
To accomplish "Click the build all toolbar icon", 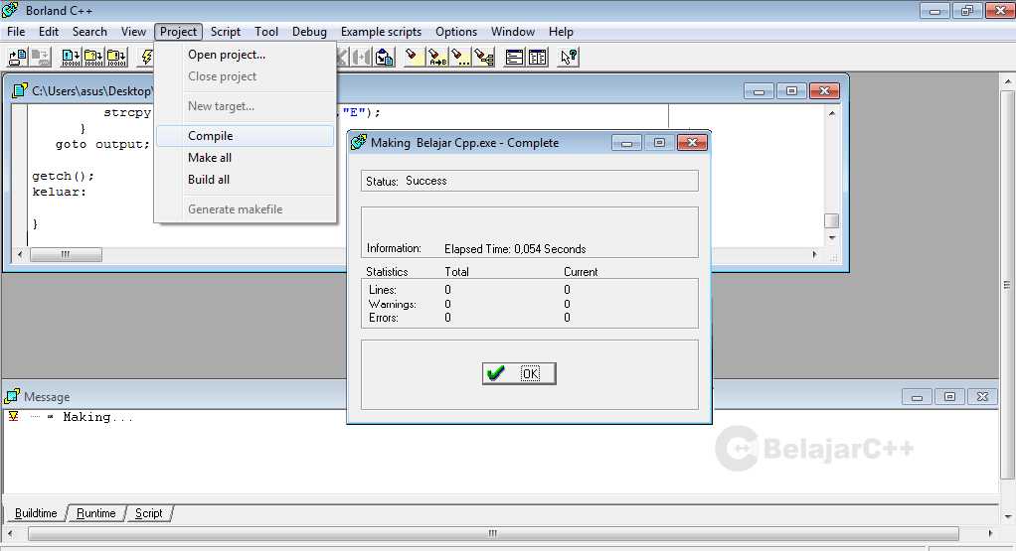I will pyautogui.click(x=117, y=58).
